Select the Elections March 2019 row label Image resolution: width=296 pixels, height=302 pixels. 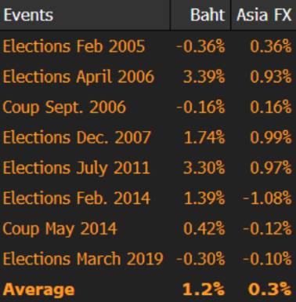point(83,259)
